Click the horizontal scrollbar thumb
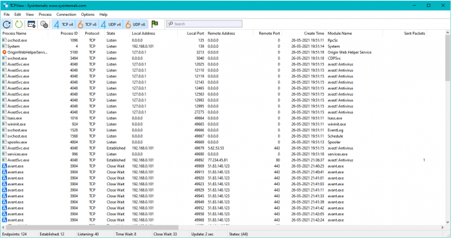This screenshot has width=451, height=238. click(x=92, y=227)
